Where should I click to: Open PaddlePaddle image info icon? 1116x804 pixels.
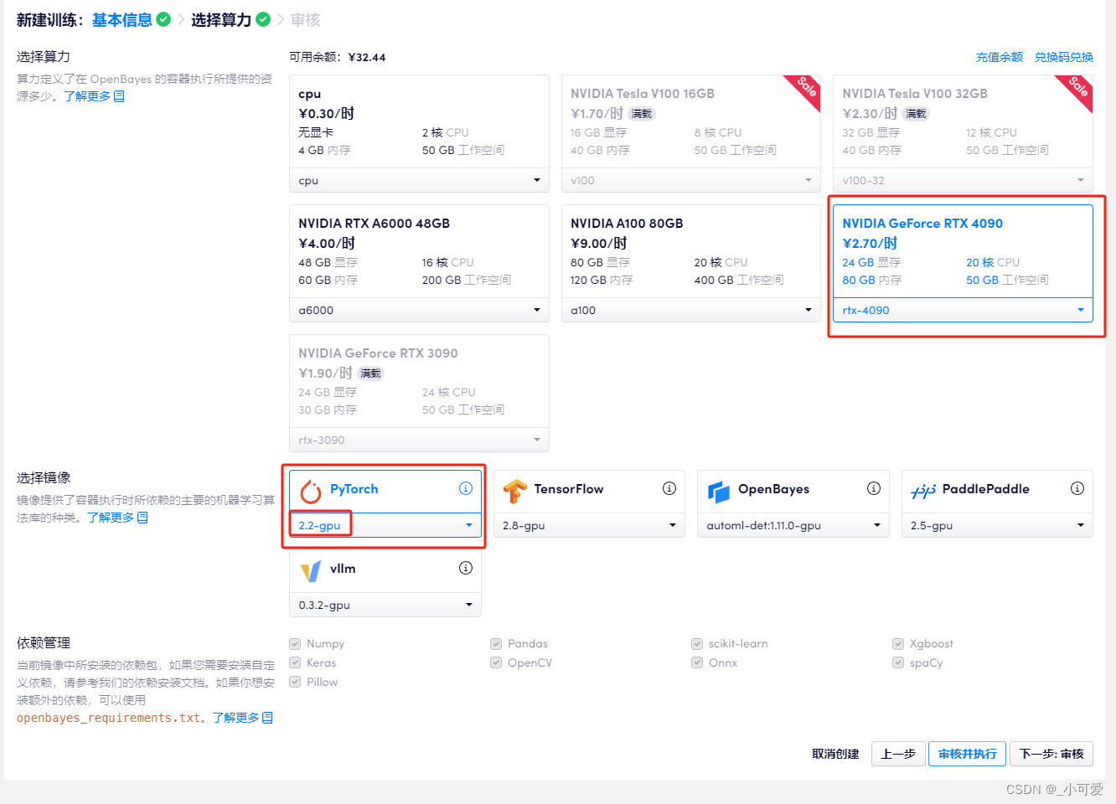tap(1077, 488)
